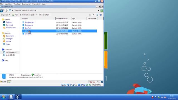Open the Inserimento menu

pos(26,4)
